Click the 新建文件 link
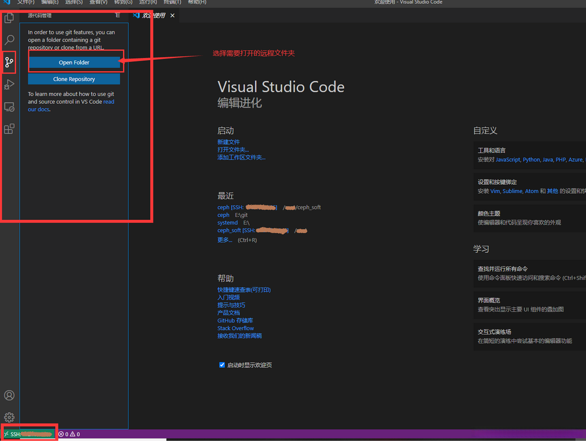This screenshot has width=586, height=443. pyautogui.click(x=229, y=142)
